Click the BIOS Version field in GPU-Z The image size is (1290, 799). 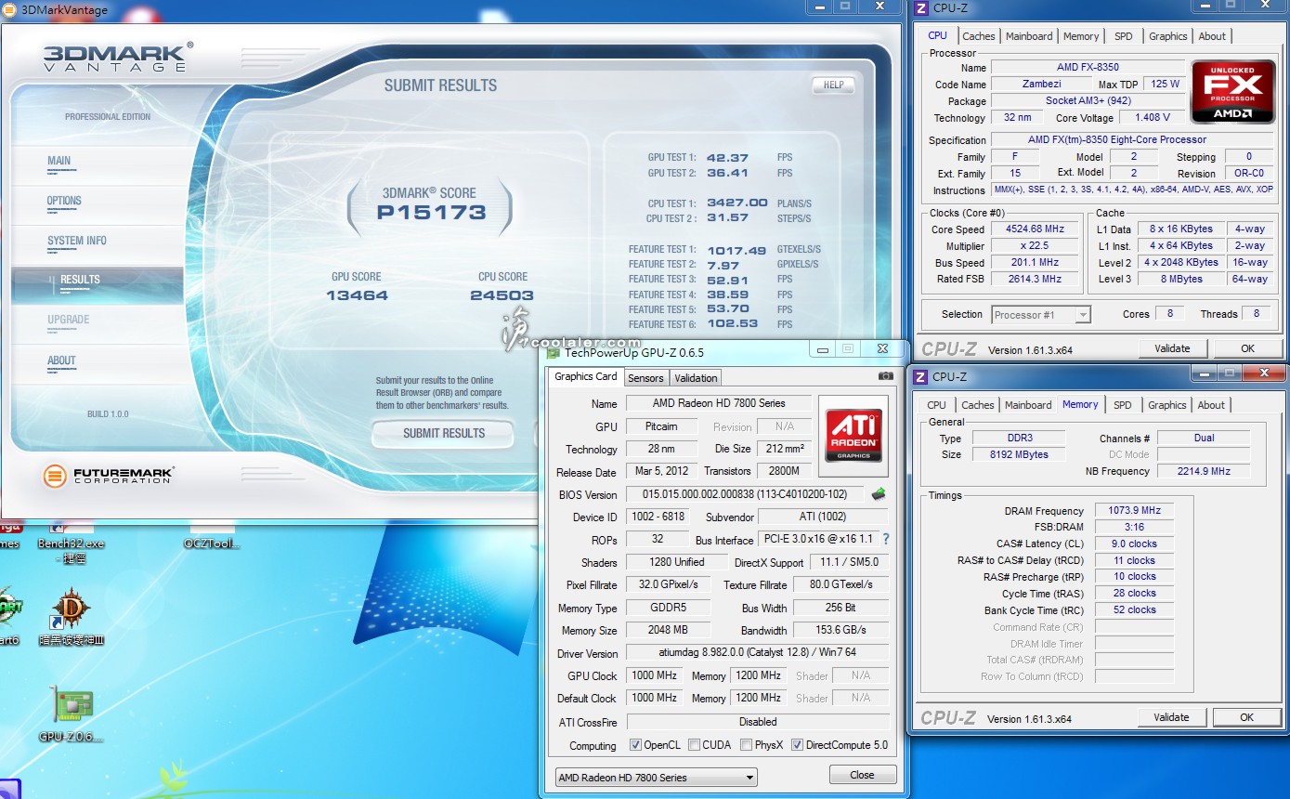tap(745, 494)
